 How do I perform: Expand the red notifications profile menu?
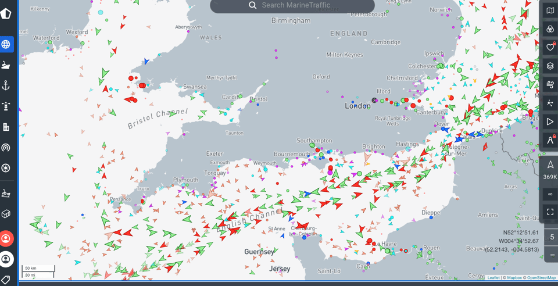point(6,239)
